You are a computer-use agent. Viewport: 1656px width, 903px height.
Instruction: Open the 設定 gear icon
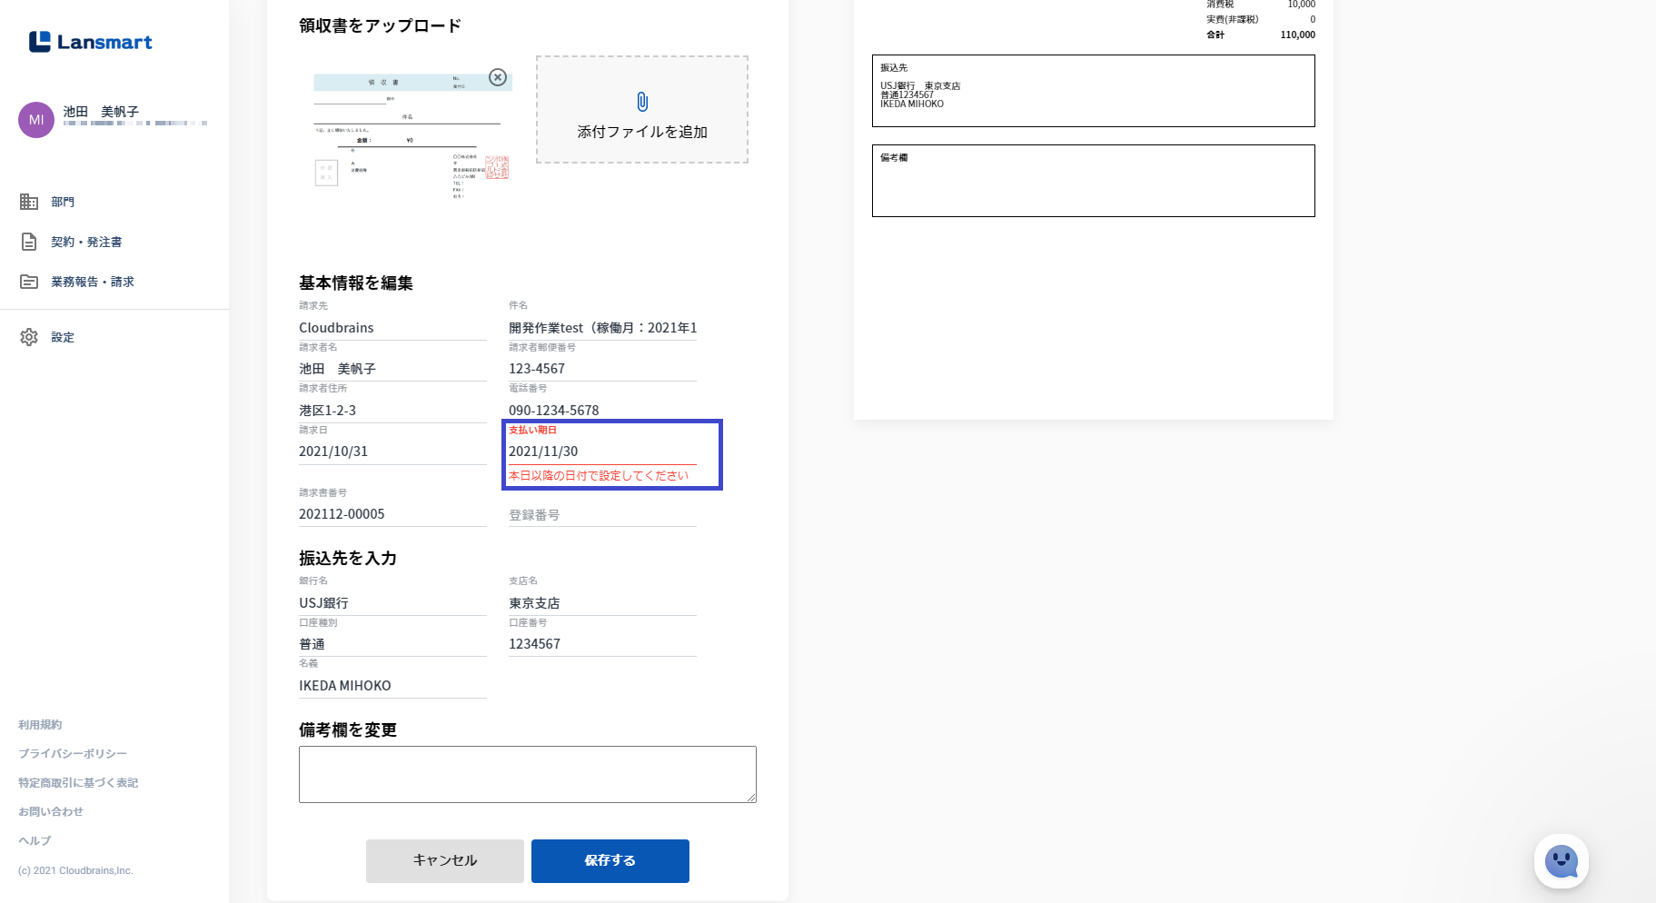[29, 337]
